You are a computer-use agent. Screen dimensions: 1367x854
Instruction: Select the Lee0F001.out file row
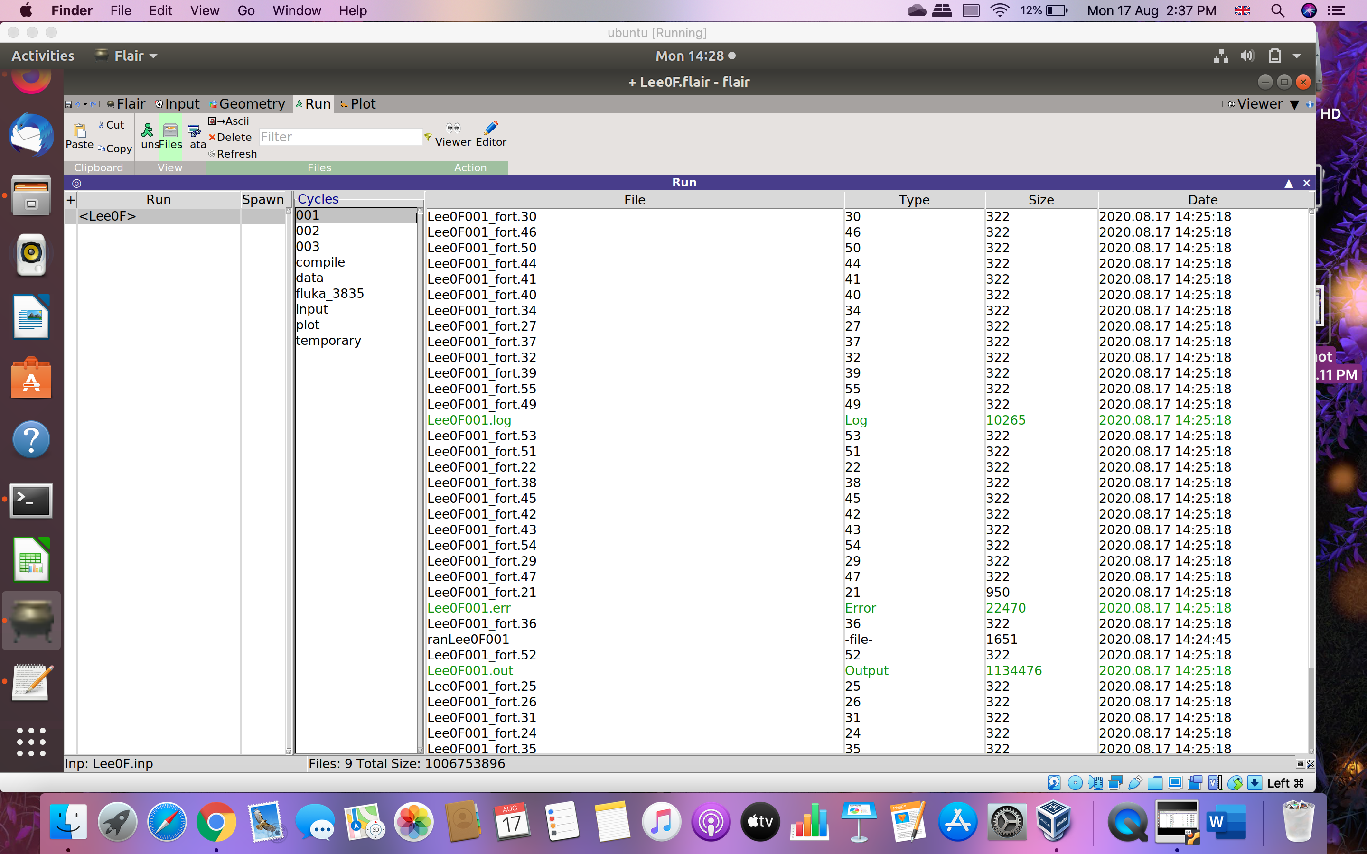[867, 670]
